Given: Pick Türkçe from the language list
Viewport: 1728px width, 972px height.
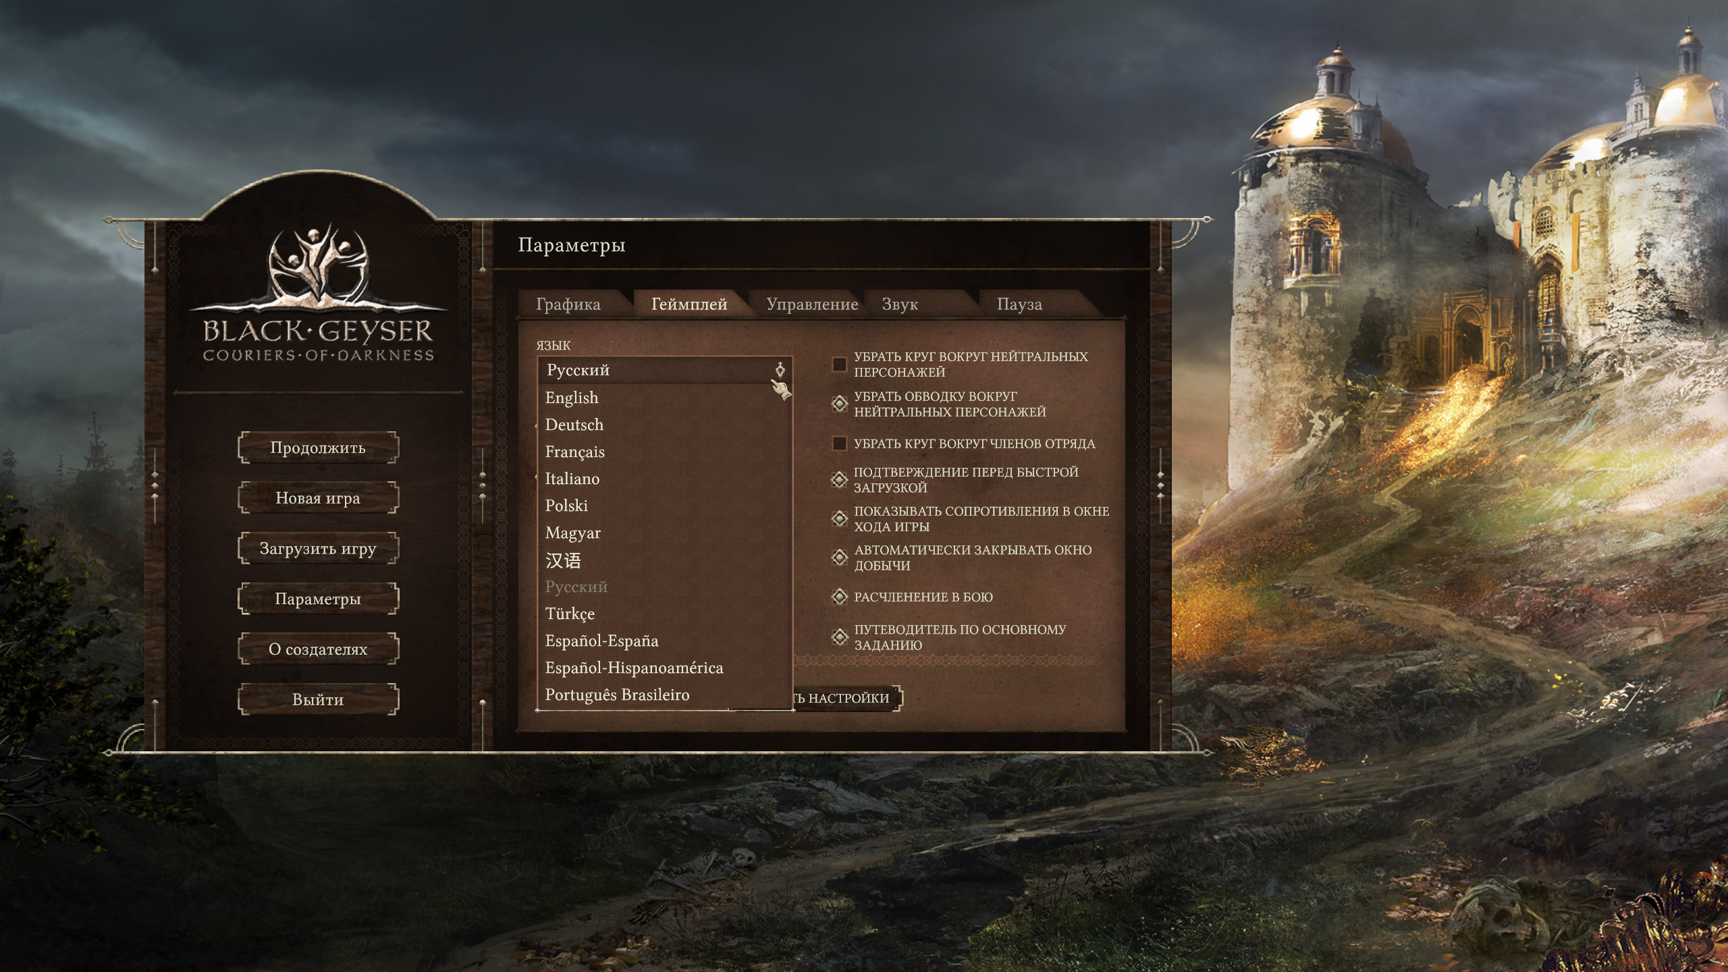Looking at the screenshot, I should pos(664,614).
